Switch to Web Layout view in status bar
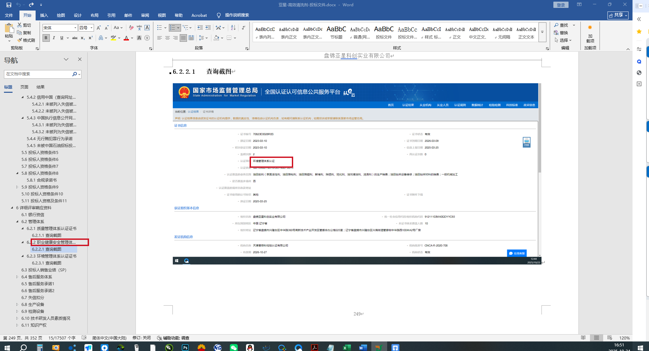649x351 pixels. pyautogui.click(x=610, y=338)
